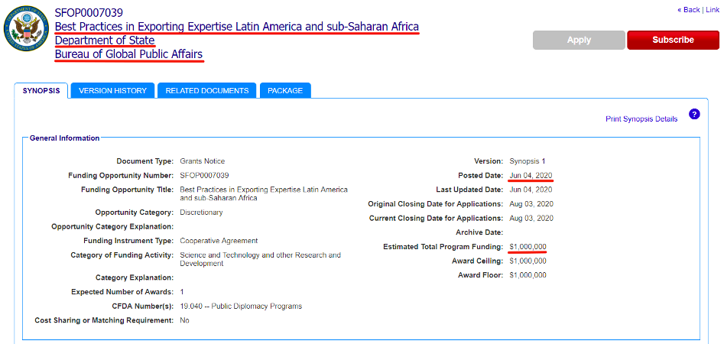Select the Cost Sharing requirement value No
The width and height of the screenshot is (724, 344).
[x=184, y=320]
